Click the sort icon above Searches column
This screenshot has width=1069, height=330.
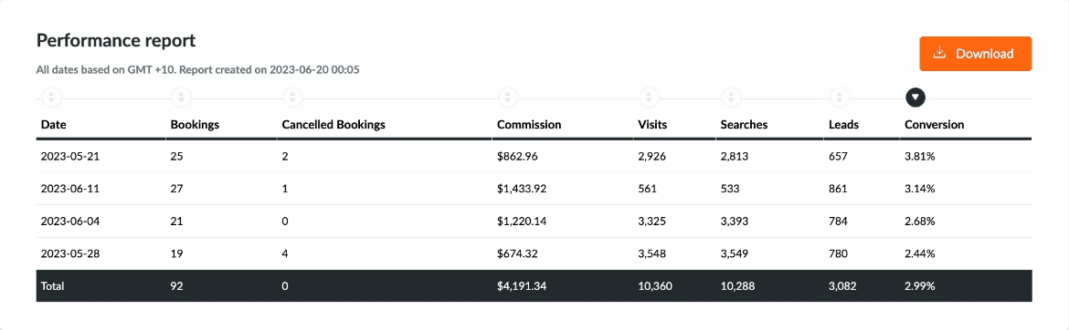click(x=731, y=98)
